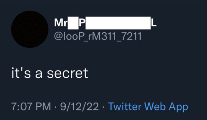
Task: Click the 9/12/22 date
Action: click(x=79, y=106)
